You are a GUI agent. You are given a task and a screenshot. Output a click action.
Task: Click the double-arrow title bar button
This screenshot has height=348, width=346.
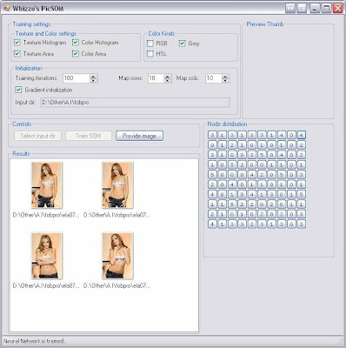coord(290,8)
